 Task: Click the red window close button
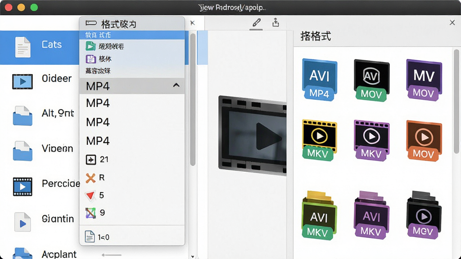pos(9,7)
